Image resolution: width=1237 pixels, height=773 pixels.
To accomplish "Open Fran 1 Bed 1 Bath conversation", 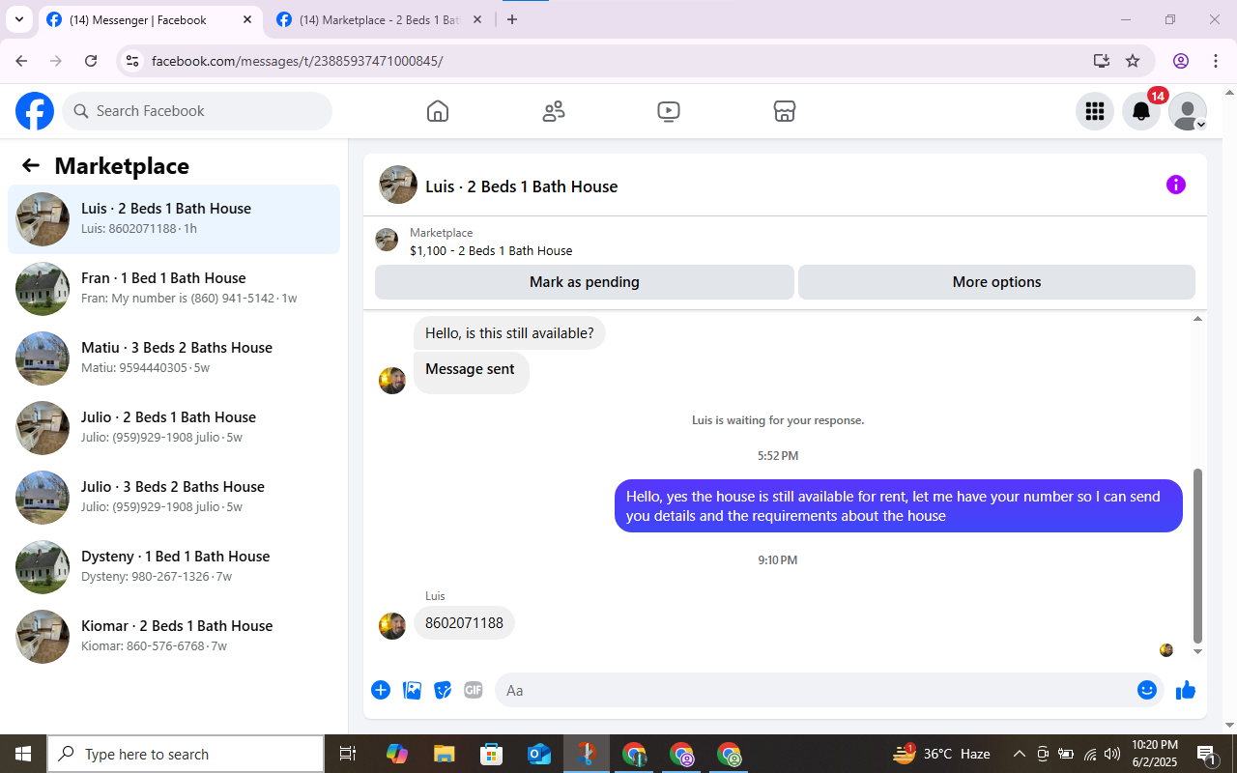I will click(174, 289).
